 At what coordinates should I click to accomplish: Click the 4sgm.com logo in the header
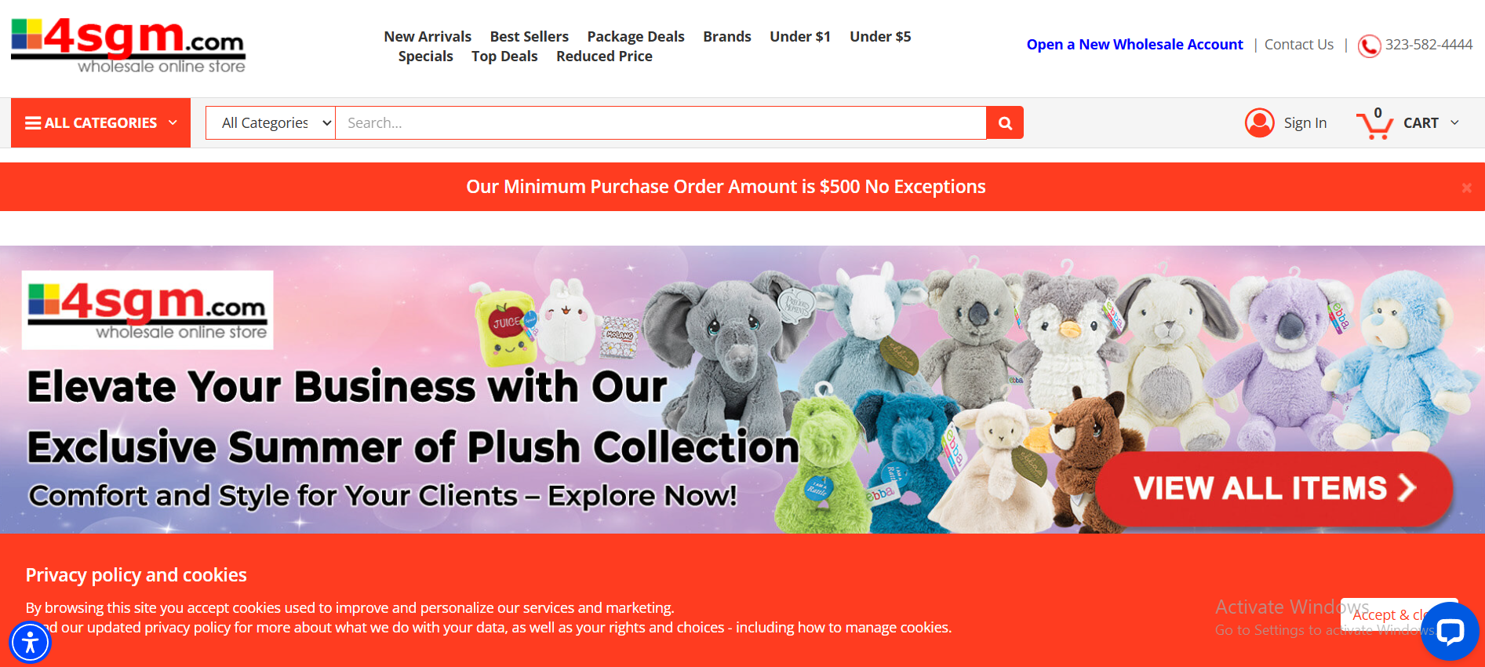point(128,46)
